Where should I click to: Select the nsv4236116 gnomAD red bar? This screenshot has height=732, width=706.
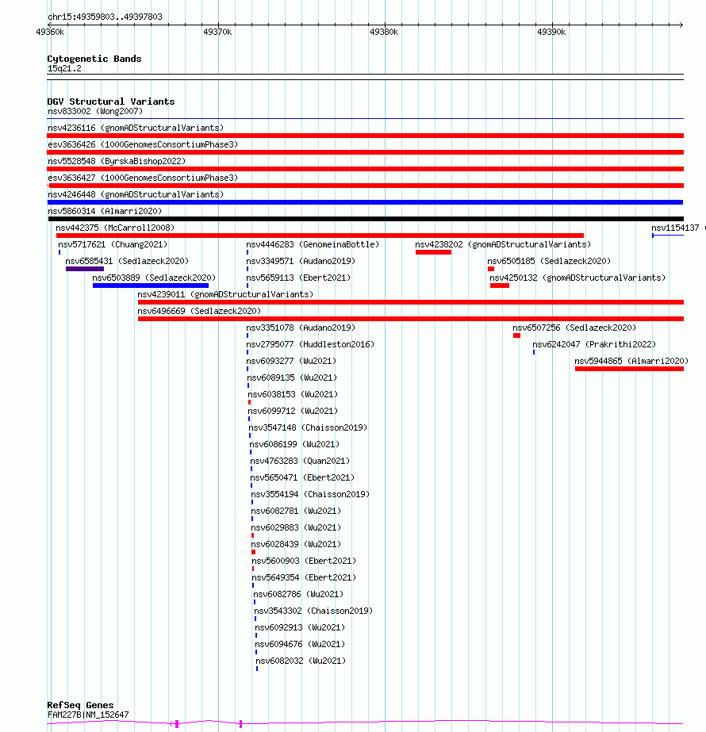pos(365,136)
